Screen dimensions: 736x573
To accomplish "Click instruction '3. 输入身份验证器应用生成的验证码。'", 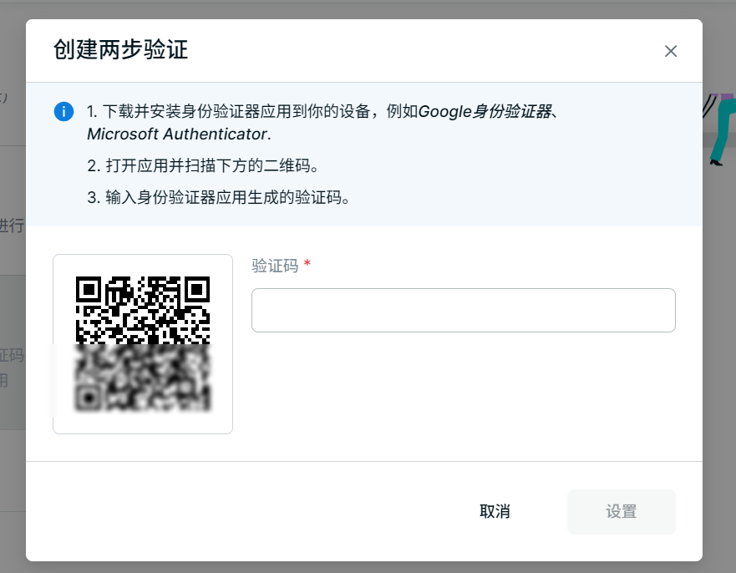I will pyautogui.click(x=219, y=197).
